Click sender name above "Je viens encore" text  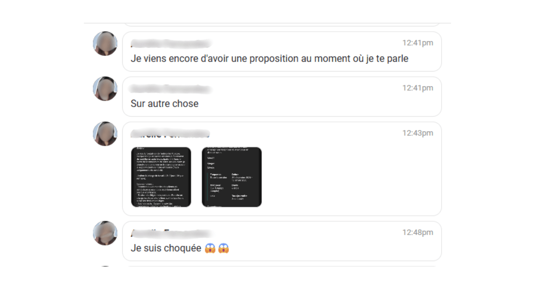tap(171, 43)
